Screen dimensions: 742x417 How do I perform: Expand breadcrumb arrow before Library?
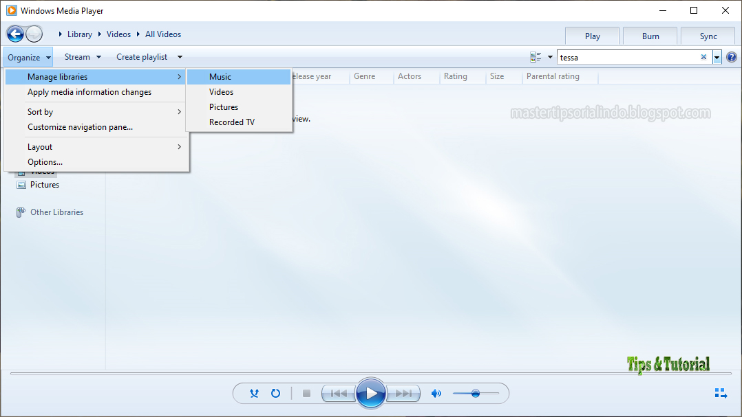coord(61,34)
